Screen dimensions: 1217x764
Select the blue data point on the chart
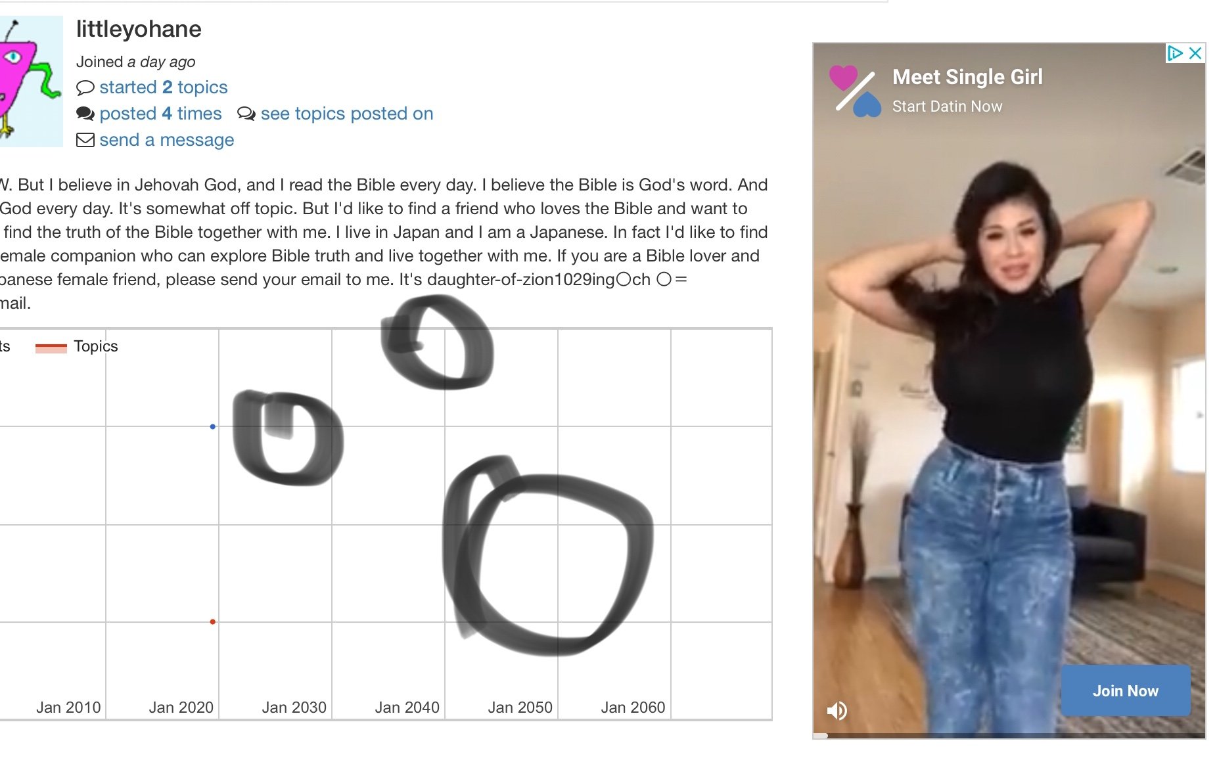[x=212, y=427]
